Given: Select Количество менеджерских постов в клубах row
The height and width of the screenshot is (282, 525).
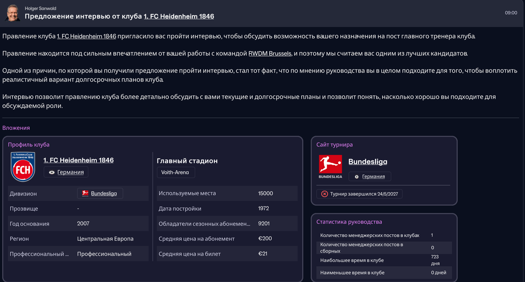Looking at the screenshot, I should 384,236.
